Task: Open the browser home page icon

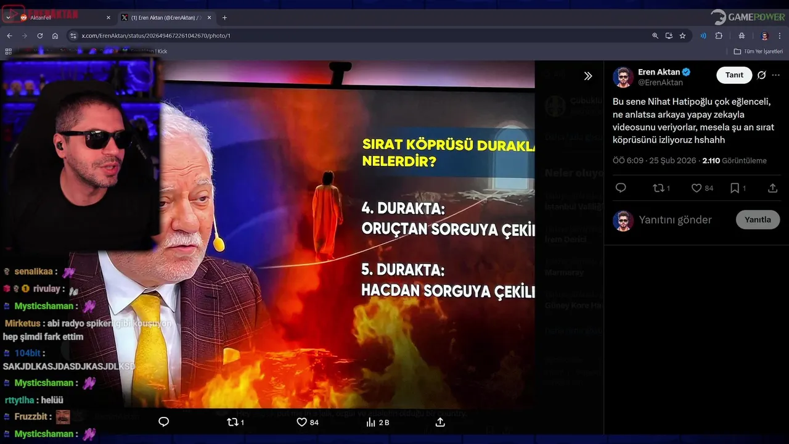Action: (55, 36)
